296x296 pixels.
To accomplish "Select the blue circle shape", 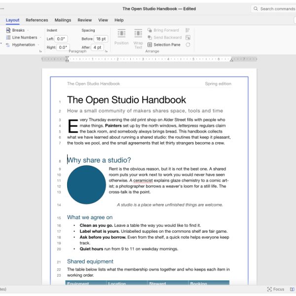I will [x=86, y=185].
